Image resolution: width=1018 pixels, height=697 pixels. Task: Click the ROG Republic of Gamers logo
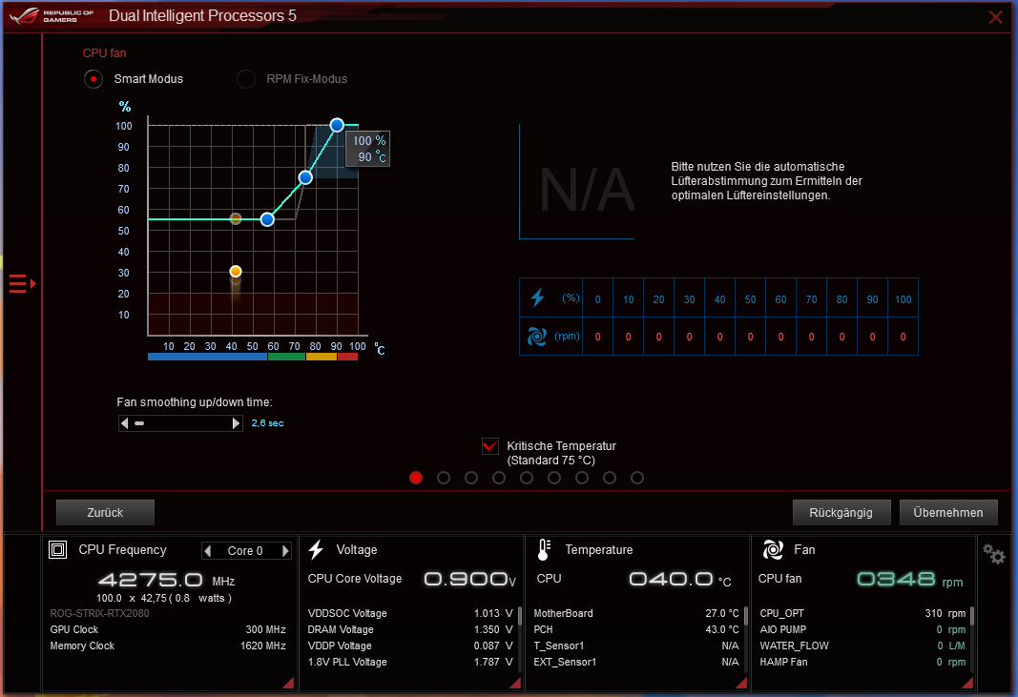52,16
